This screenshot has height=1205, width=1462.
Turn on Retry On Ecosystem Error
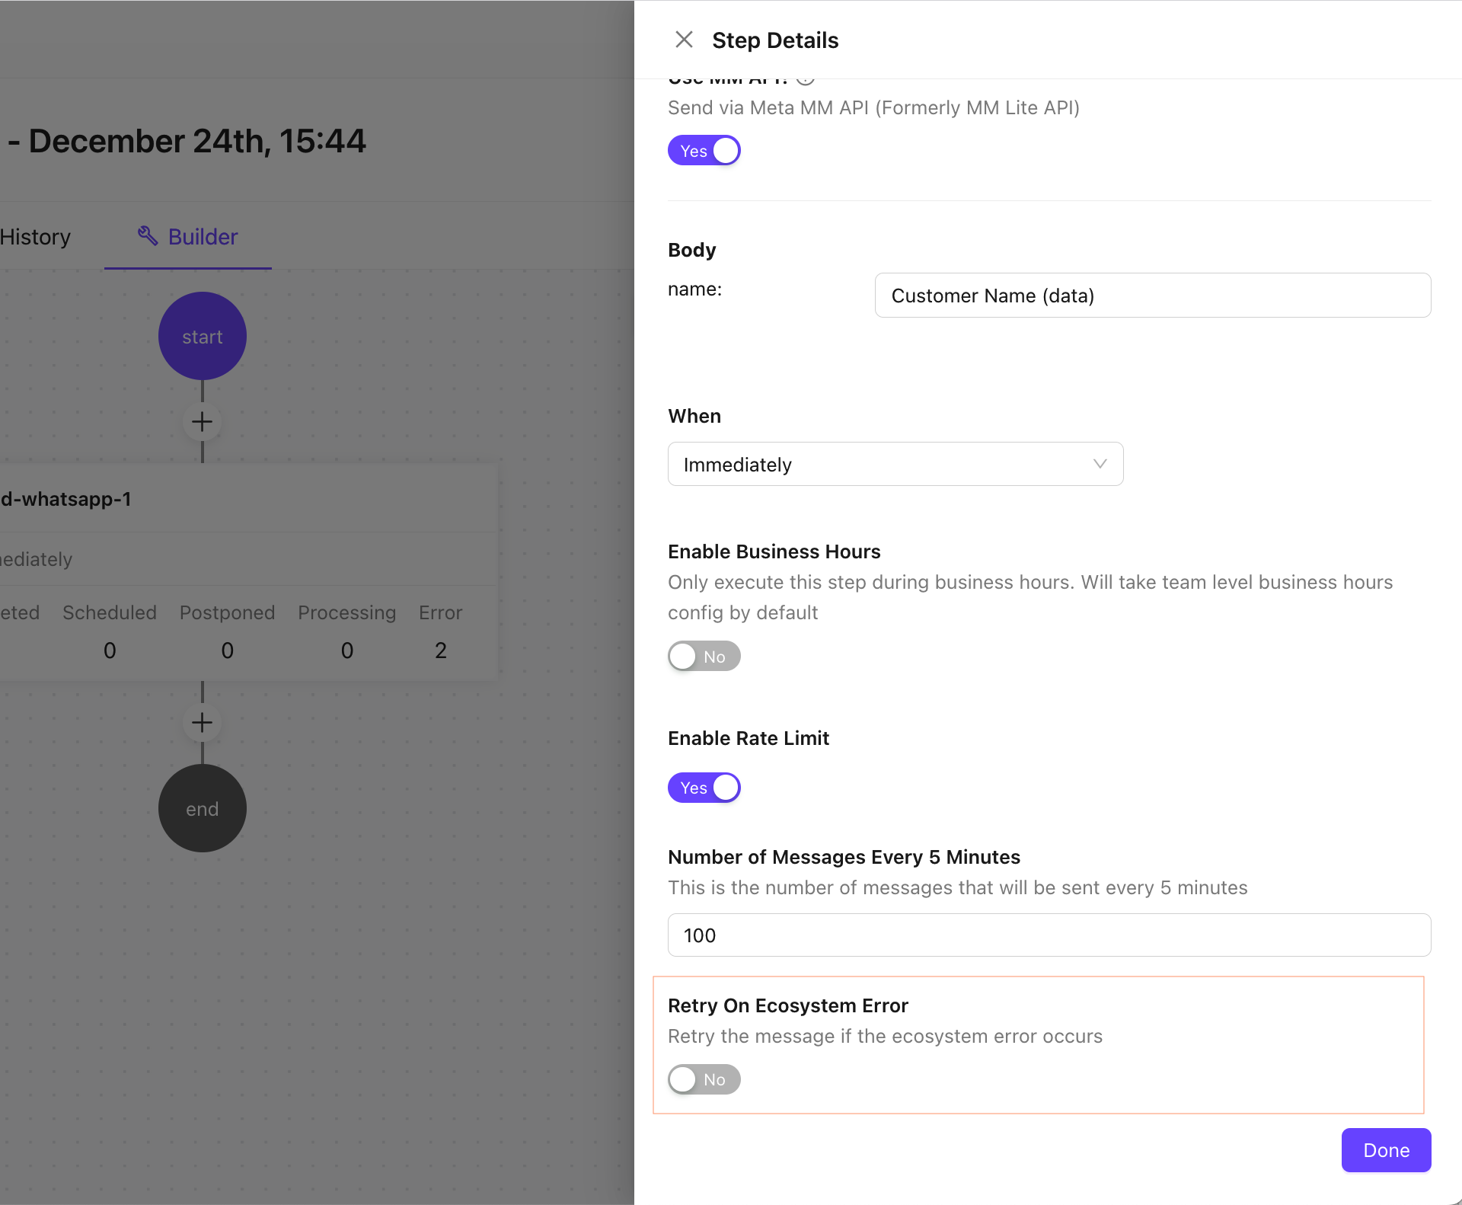coord(704,1079)
